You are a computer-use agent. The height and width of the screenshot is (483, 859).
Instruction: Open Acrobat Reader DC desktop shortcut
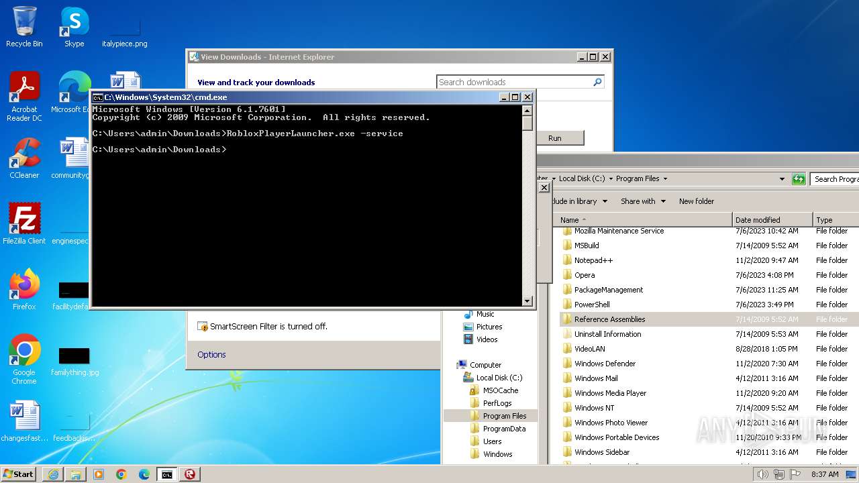24,97
